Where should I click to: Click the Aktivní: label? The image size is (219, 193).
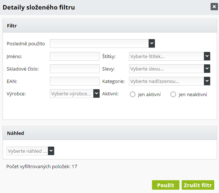[x=110, y=94]
